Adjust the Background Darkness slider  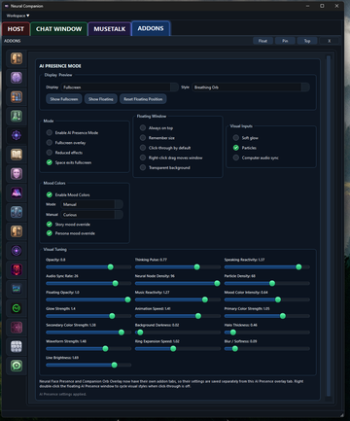pos(178,333)
